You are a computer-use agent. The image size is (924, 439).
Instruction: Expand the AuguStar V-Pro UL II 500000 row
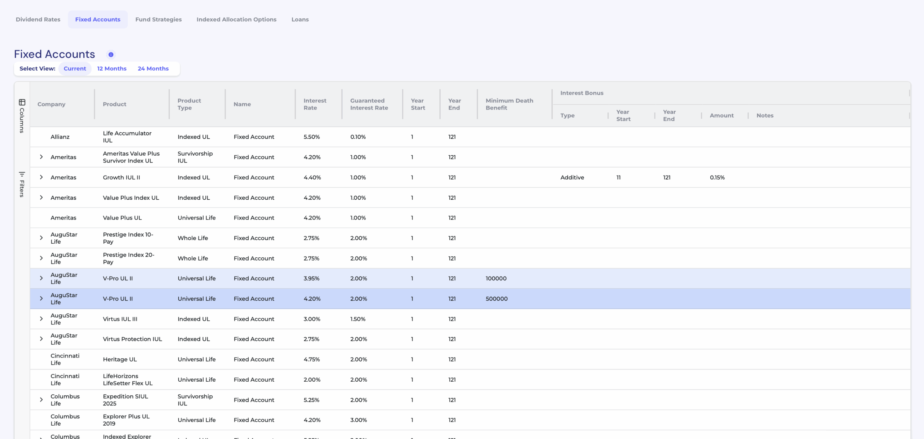[x=41, y=298]
